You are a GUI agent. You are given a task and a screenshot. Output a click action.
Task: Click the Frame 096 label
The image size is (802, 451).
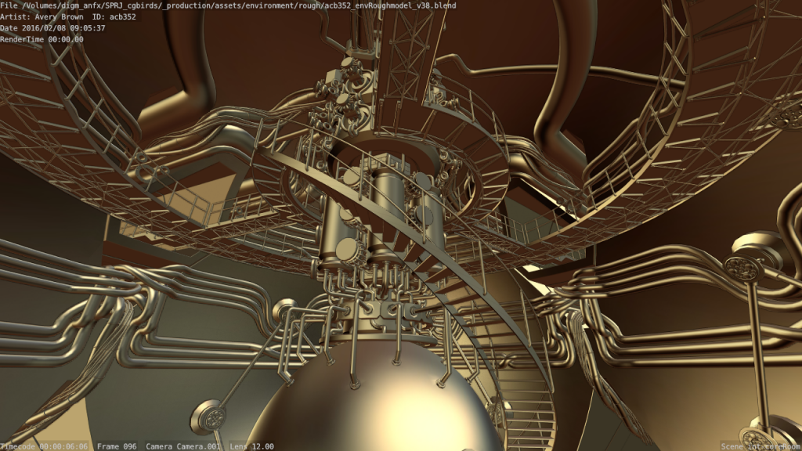(x=117, y=446)
